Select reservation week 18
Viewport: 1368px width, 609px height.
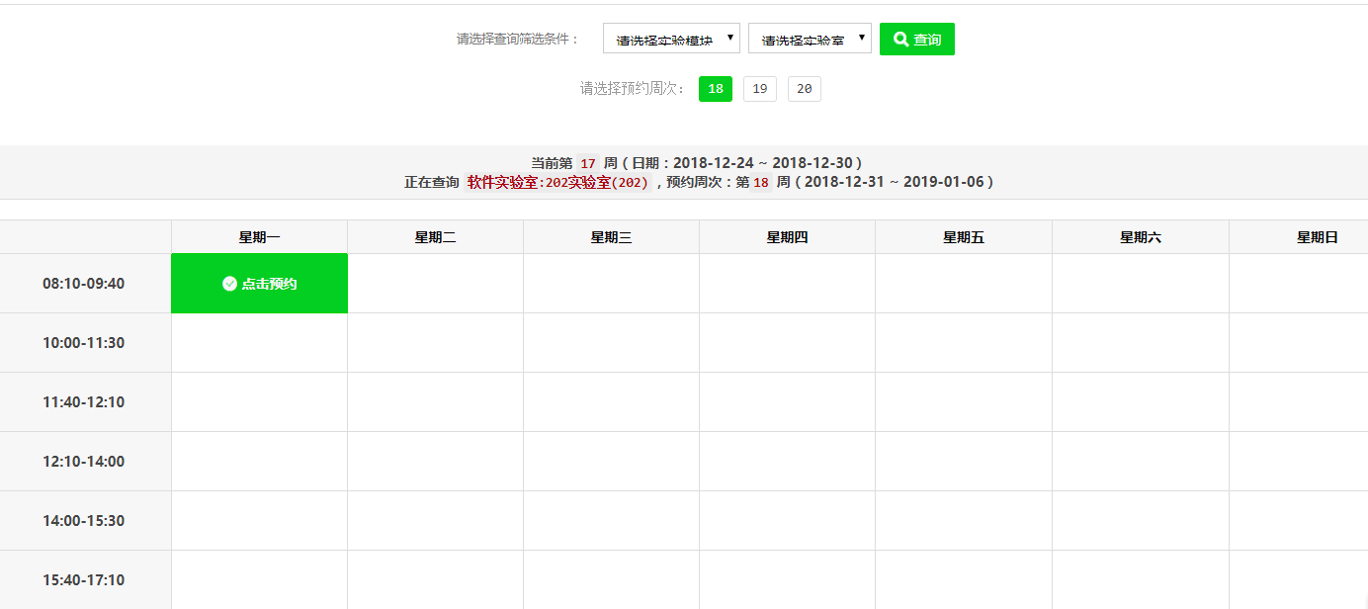point(715,89)
